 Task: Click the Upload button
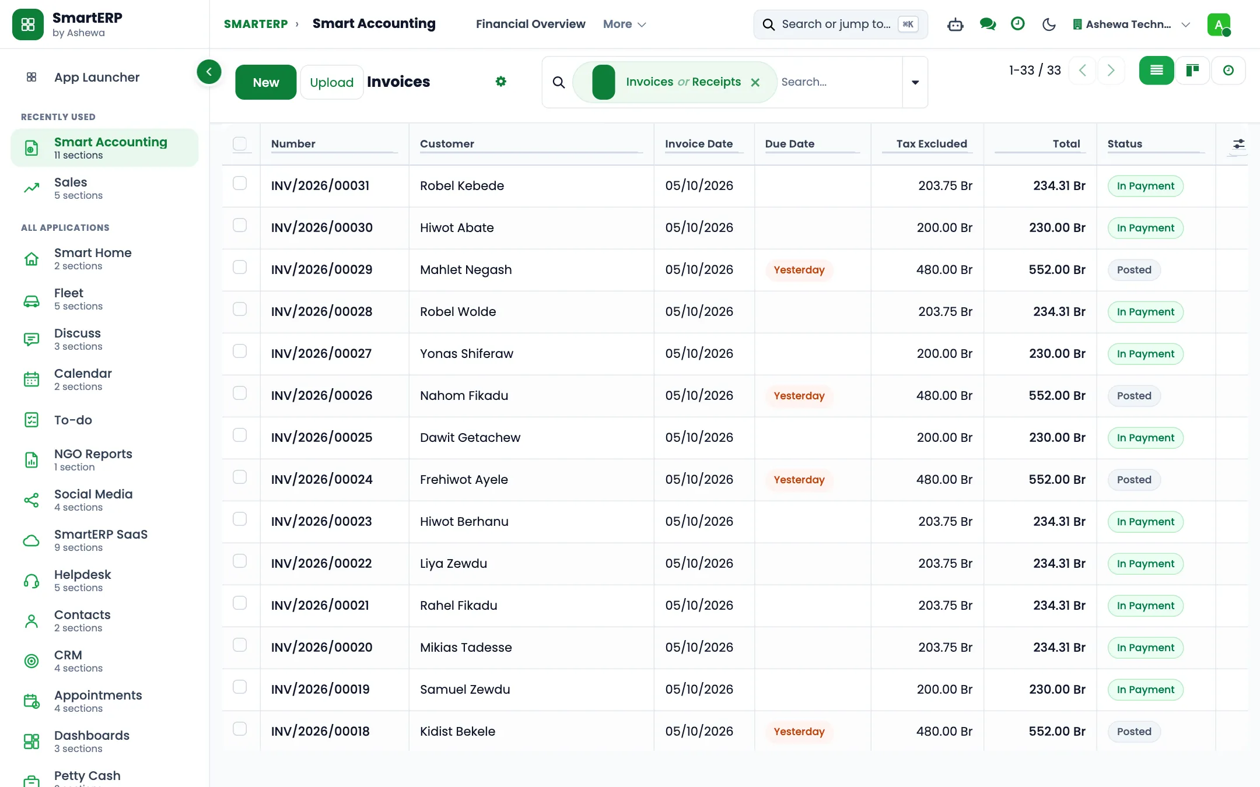(331, 82)
